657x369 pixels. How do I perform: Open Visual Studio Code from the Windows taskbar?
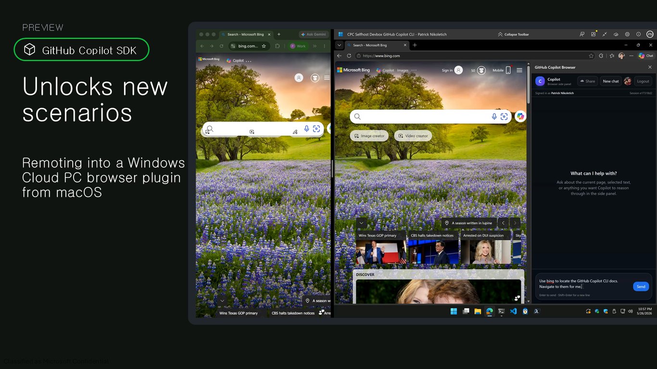tap(513, 311)
